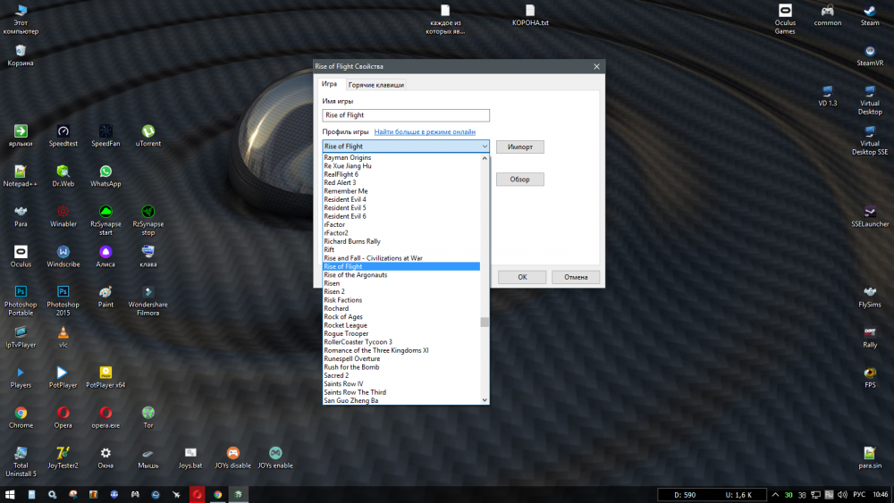Switch to the Горячие клавиши tab
This screenshot has width=894, height=503.
[375, 85]
